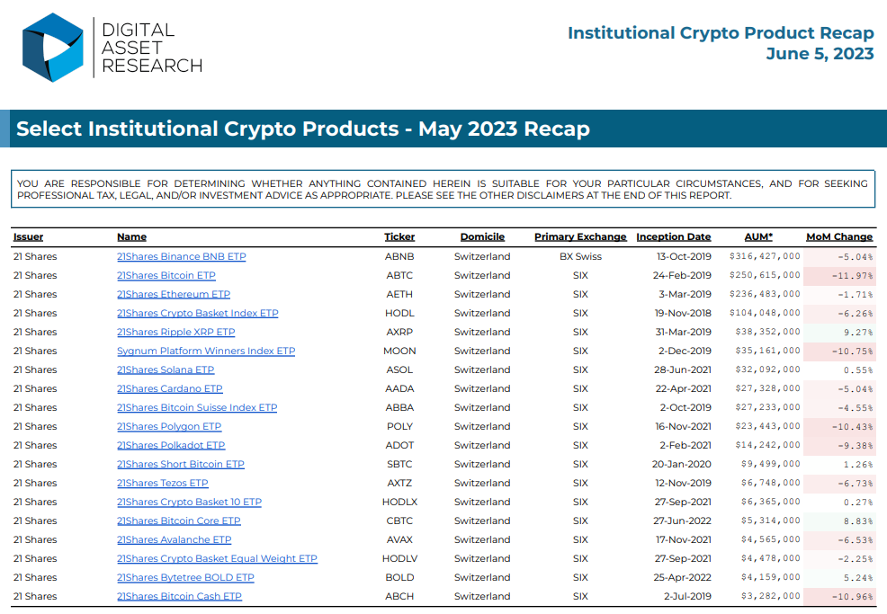The image size is (887, 614).
Task: Click the May 2023 Recap banner heading
Action: tap(302, 129)
